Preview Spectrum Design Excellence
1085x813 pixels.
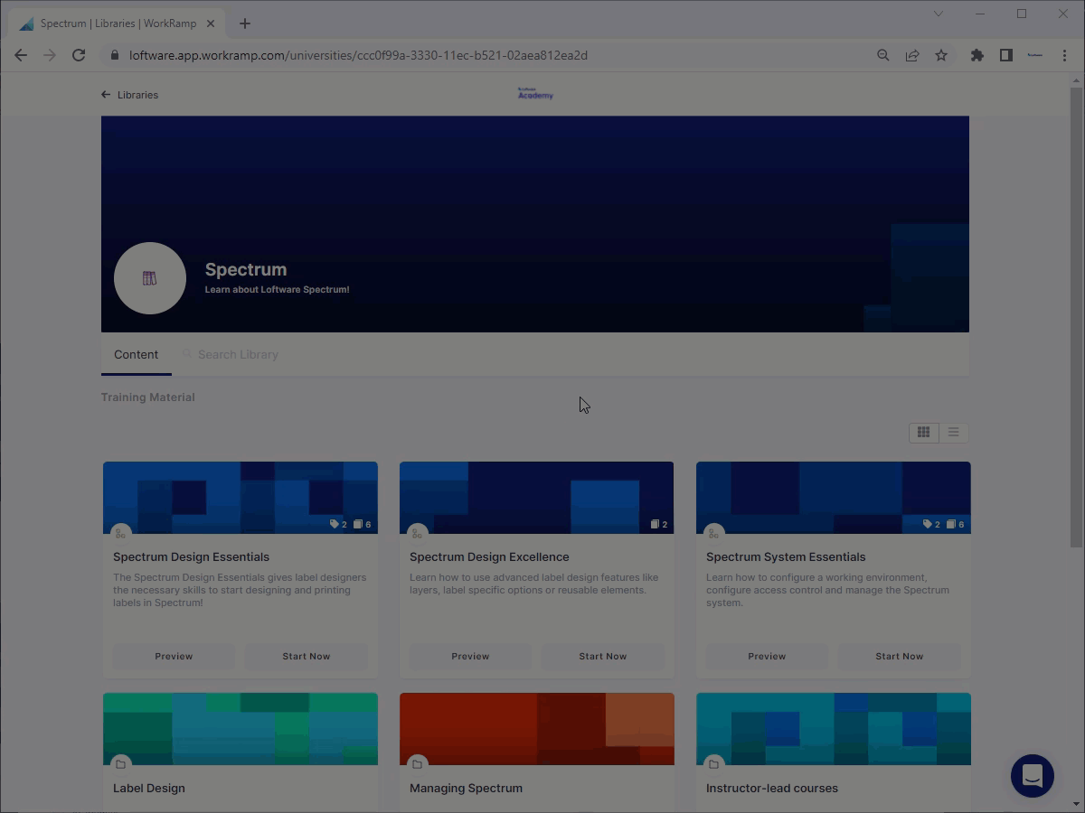tap(470, 656)
